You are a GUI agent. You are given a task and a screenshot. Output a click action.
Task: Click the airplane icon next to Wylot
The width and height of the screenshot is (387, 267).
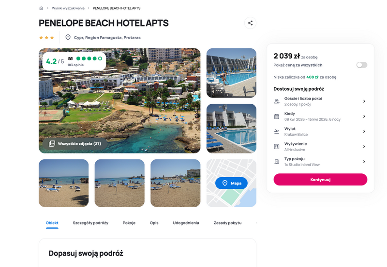coord(277,131)
